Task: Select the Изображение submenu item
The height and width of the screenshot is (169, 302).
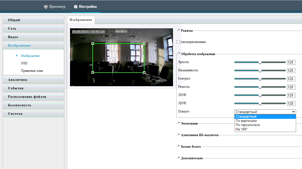Action: [30, 56]
